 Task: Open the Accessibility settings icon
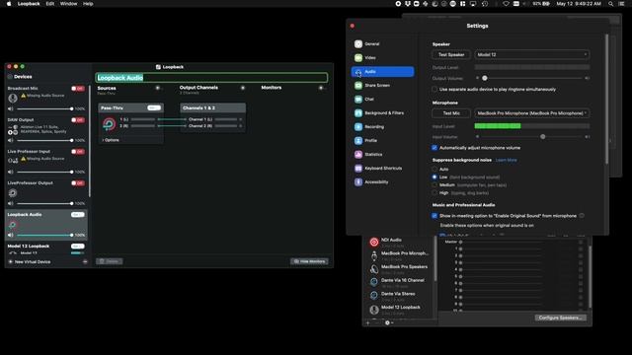[358, 181]
